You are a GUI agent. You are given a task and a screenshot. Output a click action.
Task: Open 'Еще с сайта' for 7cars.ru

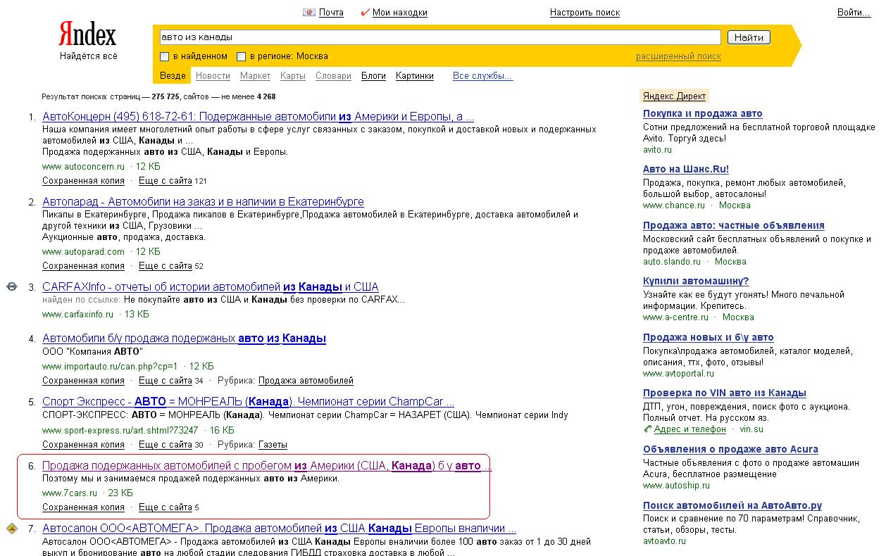click(x=166, y=507)
